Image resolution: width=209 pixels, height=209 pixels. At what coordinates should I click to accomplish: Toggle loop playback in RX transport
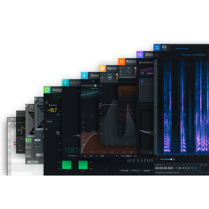[x=192, y=168]
